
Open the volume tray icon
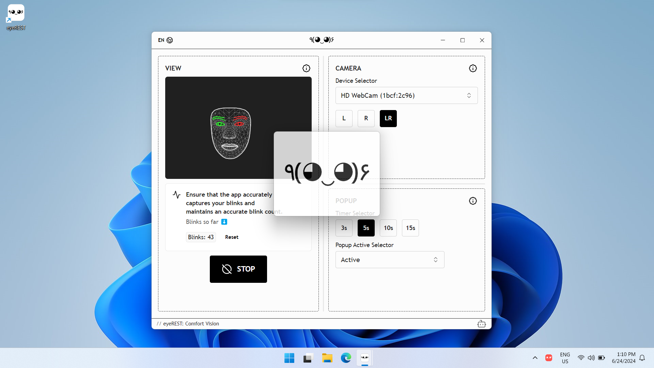pyautogui.click(x=591, y=358)
